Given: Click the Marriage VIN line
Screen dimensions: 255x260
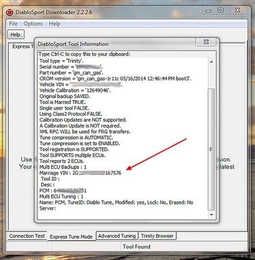Looking at the screenshot, I should 80,173.
